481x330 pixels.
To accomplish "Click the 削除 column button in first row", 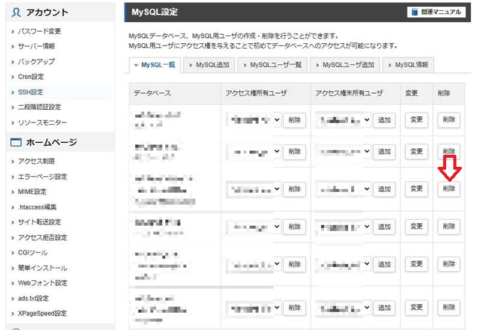I will pyautogui.click(x=449, y=119).
